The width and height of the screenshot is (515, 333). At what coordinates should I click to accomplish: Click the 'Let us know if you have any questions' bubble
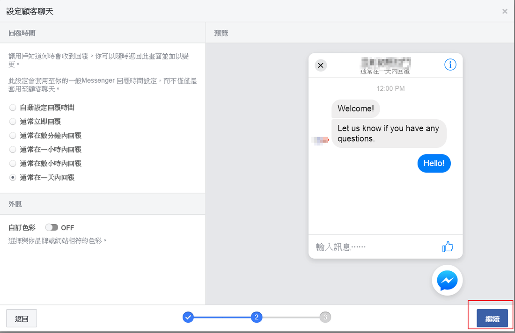(389, 134)
